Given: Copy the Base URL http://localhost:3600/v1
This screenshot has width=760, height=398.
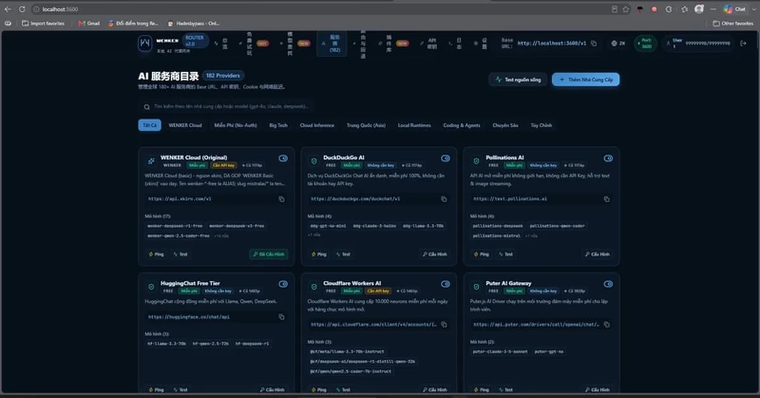Looking at the screenshot, I should [x=593, y=44].
